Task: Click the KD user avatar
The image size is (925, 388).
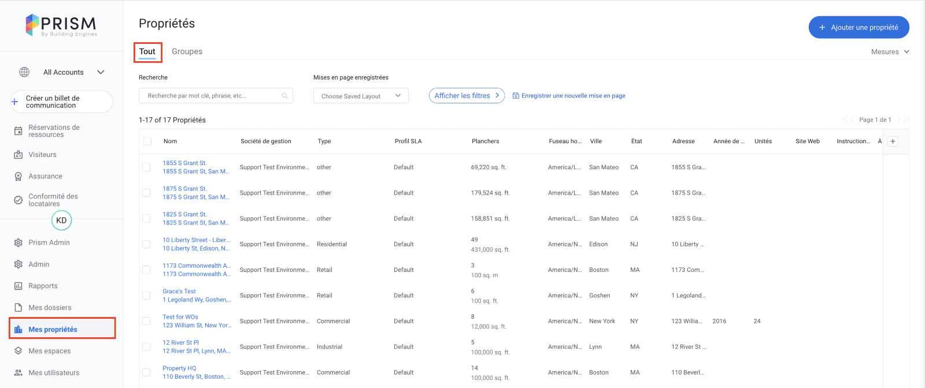Action: tap(61, 220)
